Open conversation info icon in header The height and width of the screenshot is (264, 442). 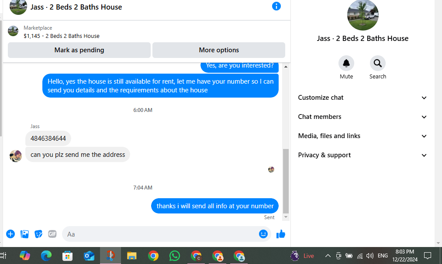[276, 6]
